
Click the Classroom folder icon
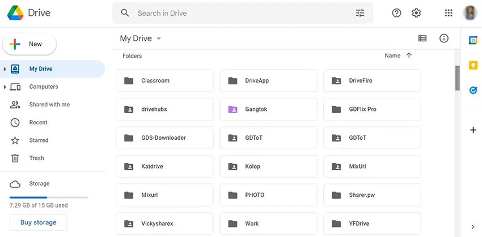coord(129,81)
